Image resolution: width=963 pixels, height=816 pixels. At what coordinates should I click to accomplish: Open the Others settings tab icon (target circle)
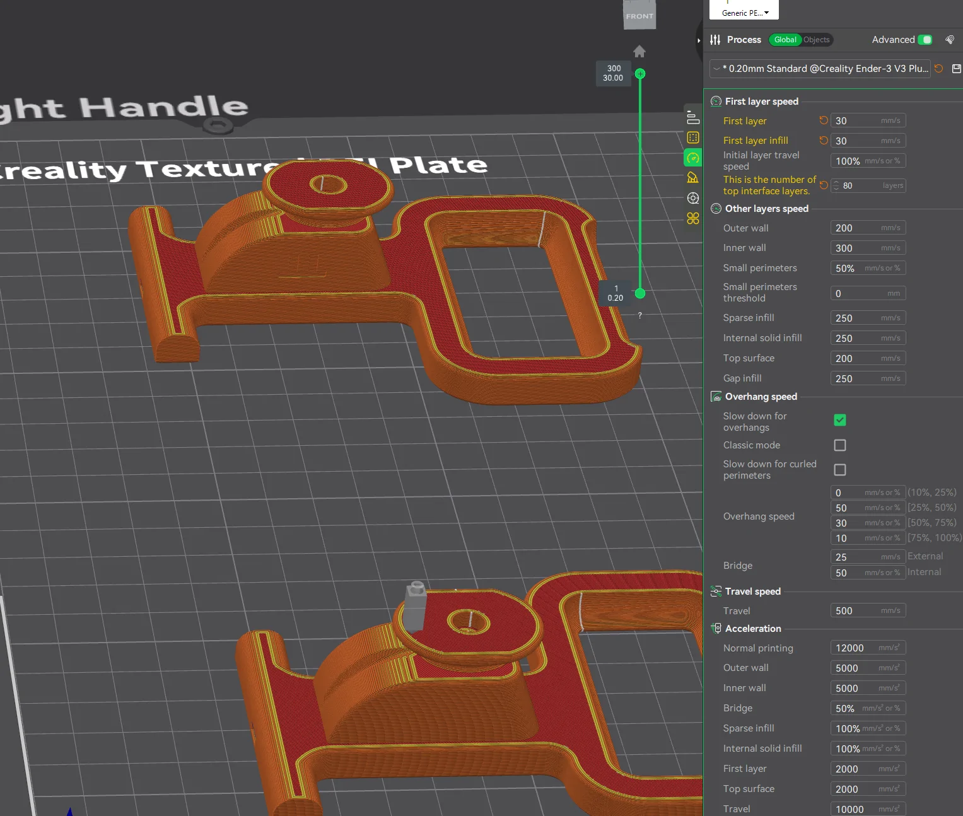click(692, 198)
